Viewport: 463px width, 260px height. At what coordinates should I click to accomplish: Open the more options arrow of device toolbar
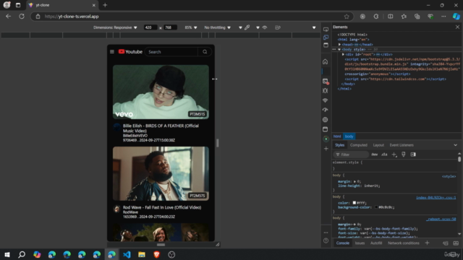tap(314, 27)
